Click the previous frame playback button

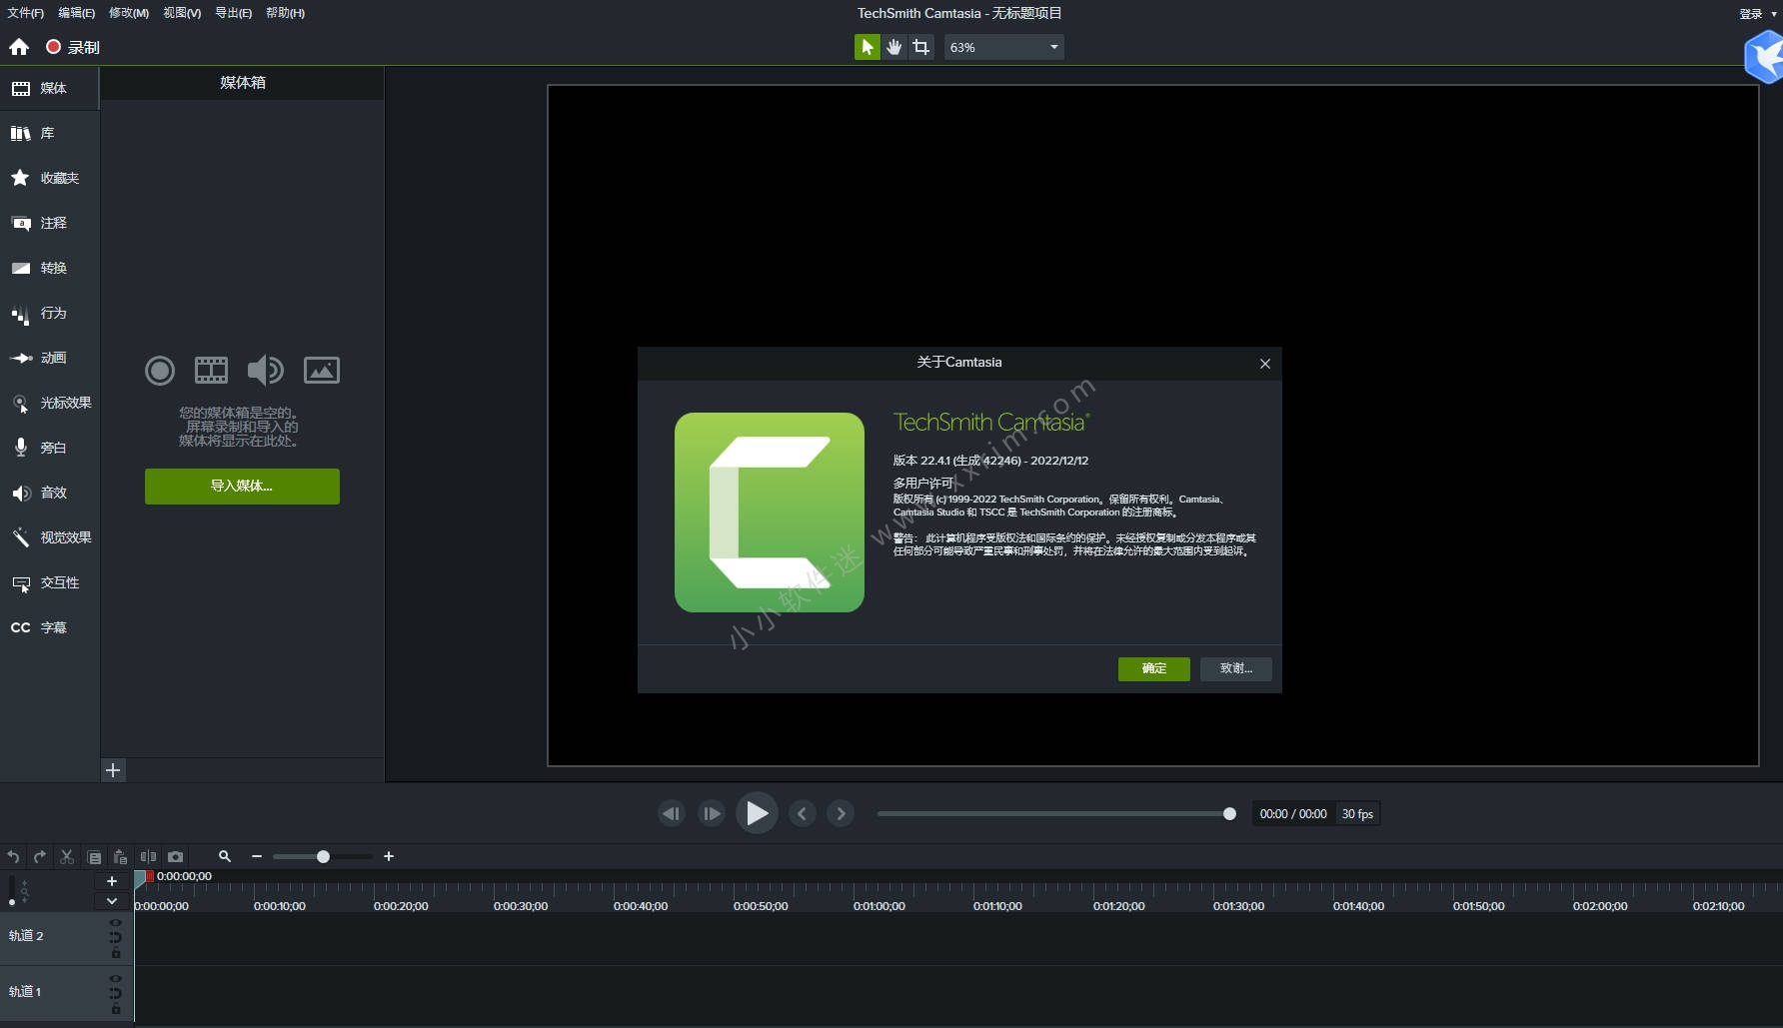click(x=672, y=813)
